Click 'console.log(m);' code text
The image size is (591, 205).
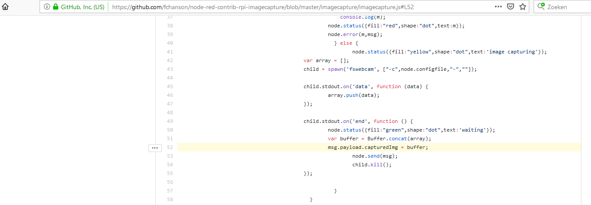[x=363, y=17]
